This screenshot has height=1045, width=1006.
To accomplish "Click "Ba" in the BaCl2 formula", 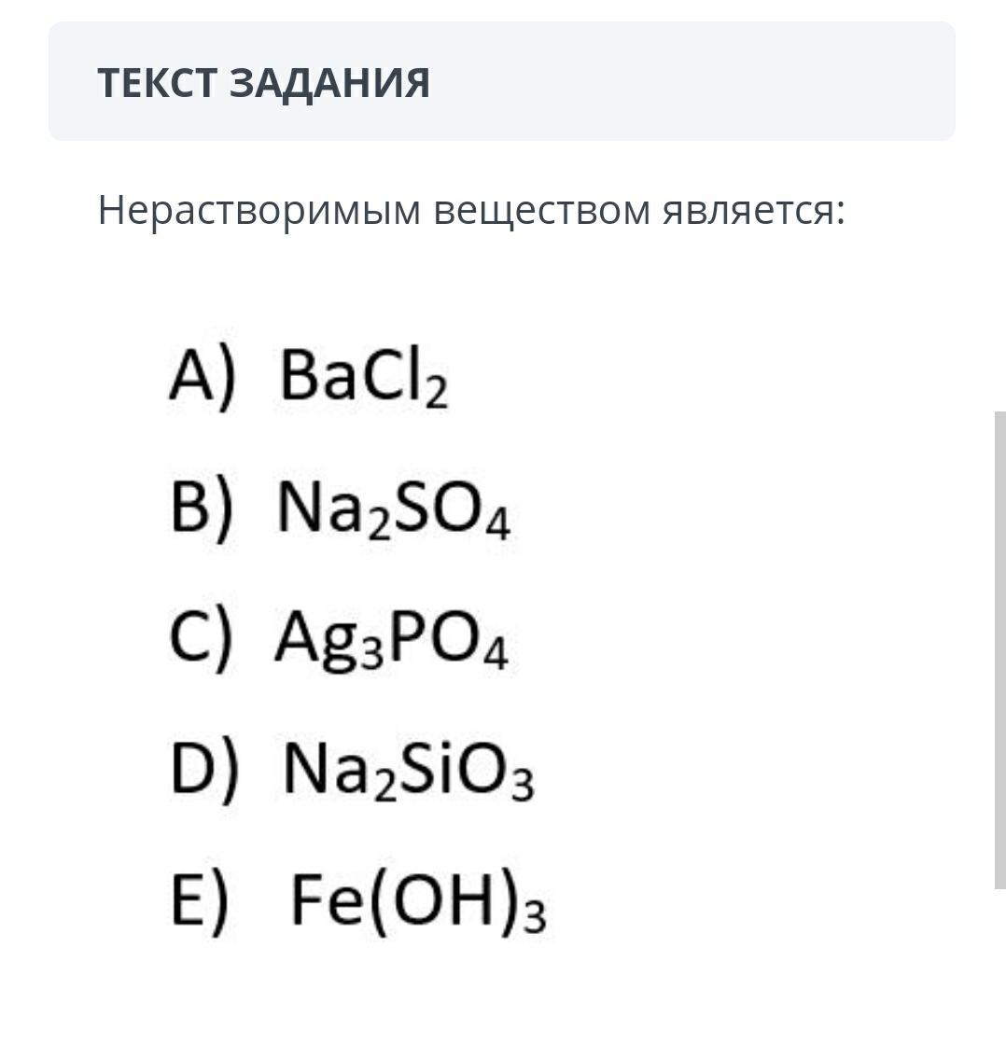I will point(319,379).
